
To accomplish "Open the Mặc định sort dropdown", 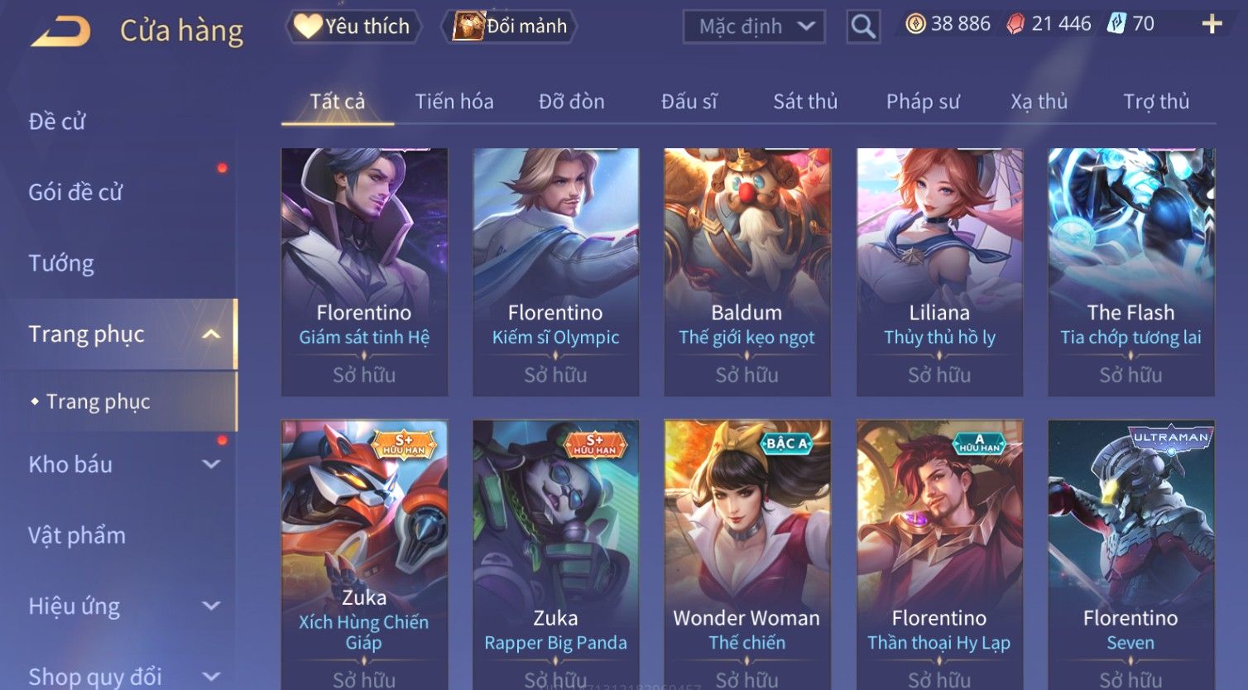I will pos(754,26).
